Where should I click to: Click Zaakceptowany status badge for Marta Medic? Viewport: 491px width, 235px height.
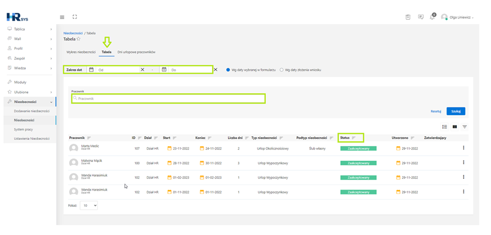click(x=358, y=148)
